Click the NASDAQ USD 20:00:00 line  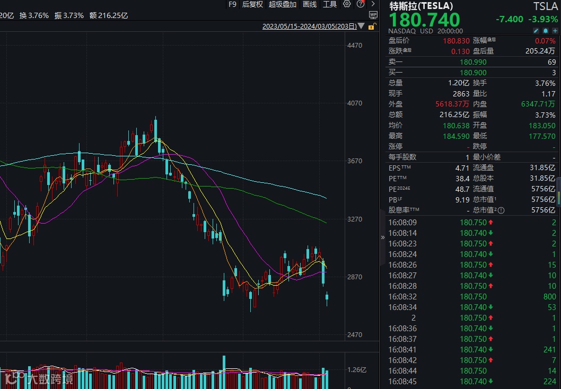tap(425, 31)
